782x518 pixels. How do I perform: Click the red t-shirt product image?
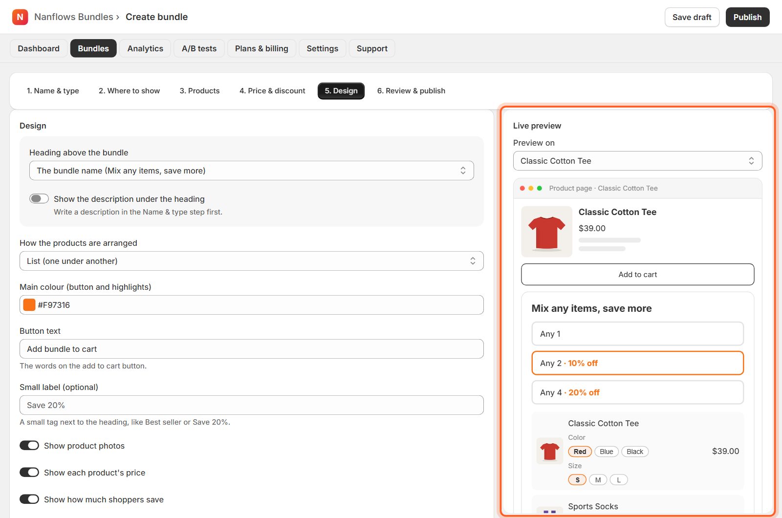547,232
